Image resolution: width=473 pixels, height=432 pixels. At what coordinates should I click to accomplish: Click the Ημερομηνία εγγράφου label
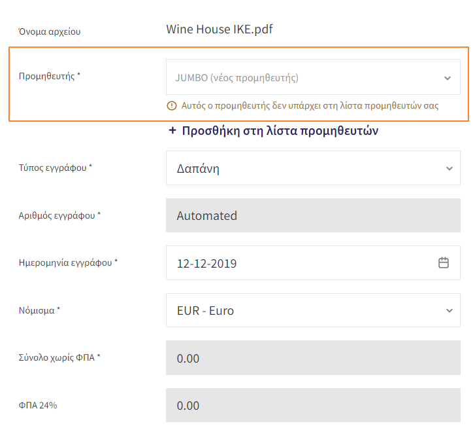[68, 262]
